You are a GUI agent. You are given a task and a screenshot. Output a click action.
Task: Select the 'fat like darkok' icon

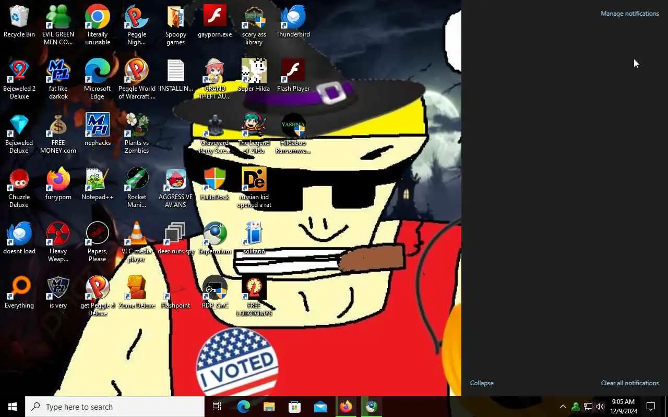tap(58, 79)
